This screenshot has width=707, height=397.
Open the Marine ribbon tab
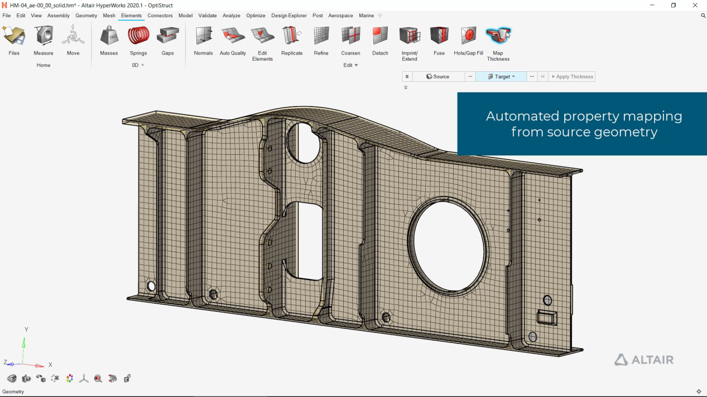pyautogui.click(x=367, y=16)
